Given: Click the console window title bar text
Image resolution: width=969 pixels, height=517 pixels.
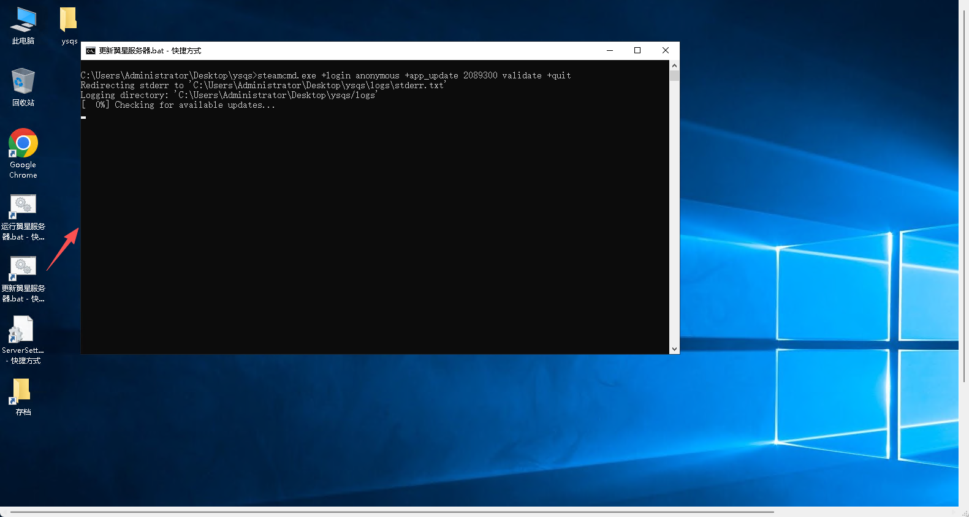Looking at the screenshot, I should [150, 51].
